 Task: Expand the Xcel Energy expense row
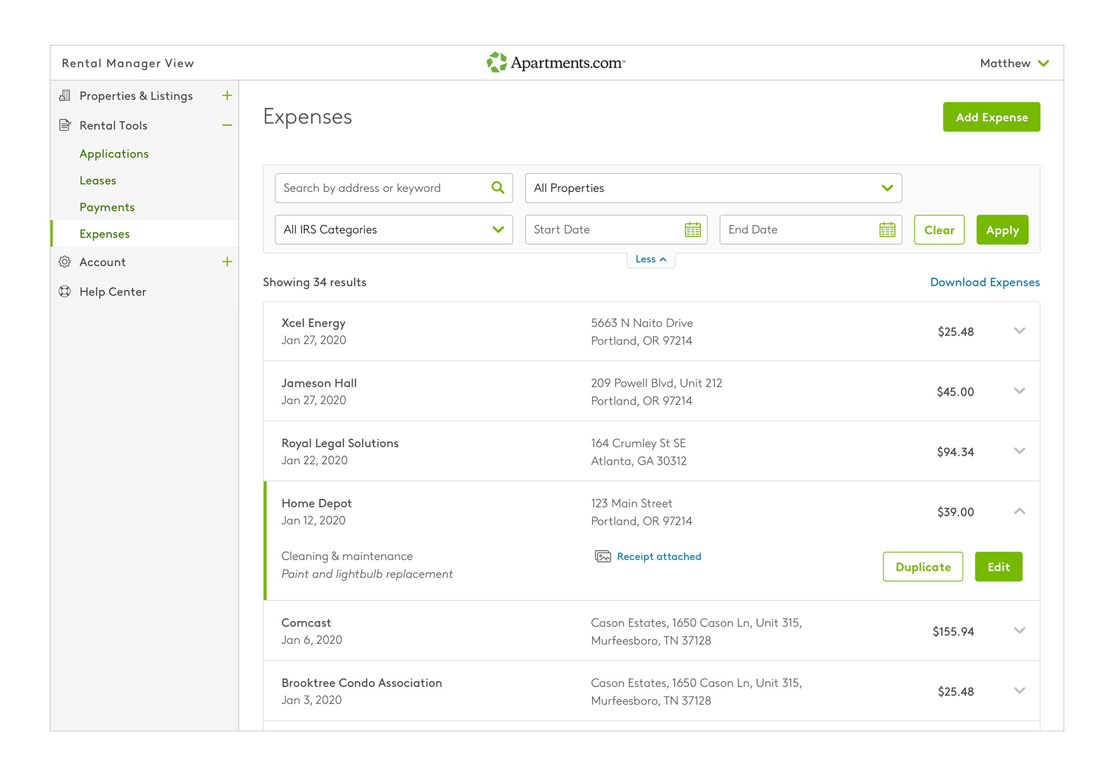1019,331
